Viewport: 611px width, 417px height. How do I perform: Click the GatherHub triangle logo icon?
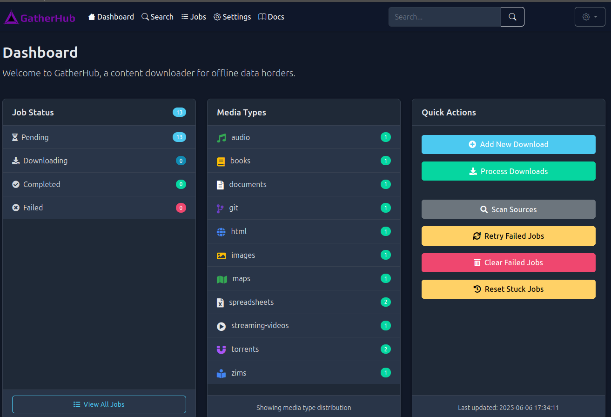click(9, 17)
